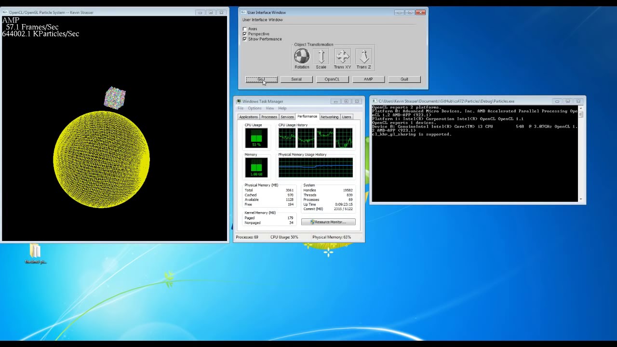
Task: Click the small multicolored particle cube
Action: coord(115,98)
